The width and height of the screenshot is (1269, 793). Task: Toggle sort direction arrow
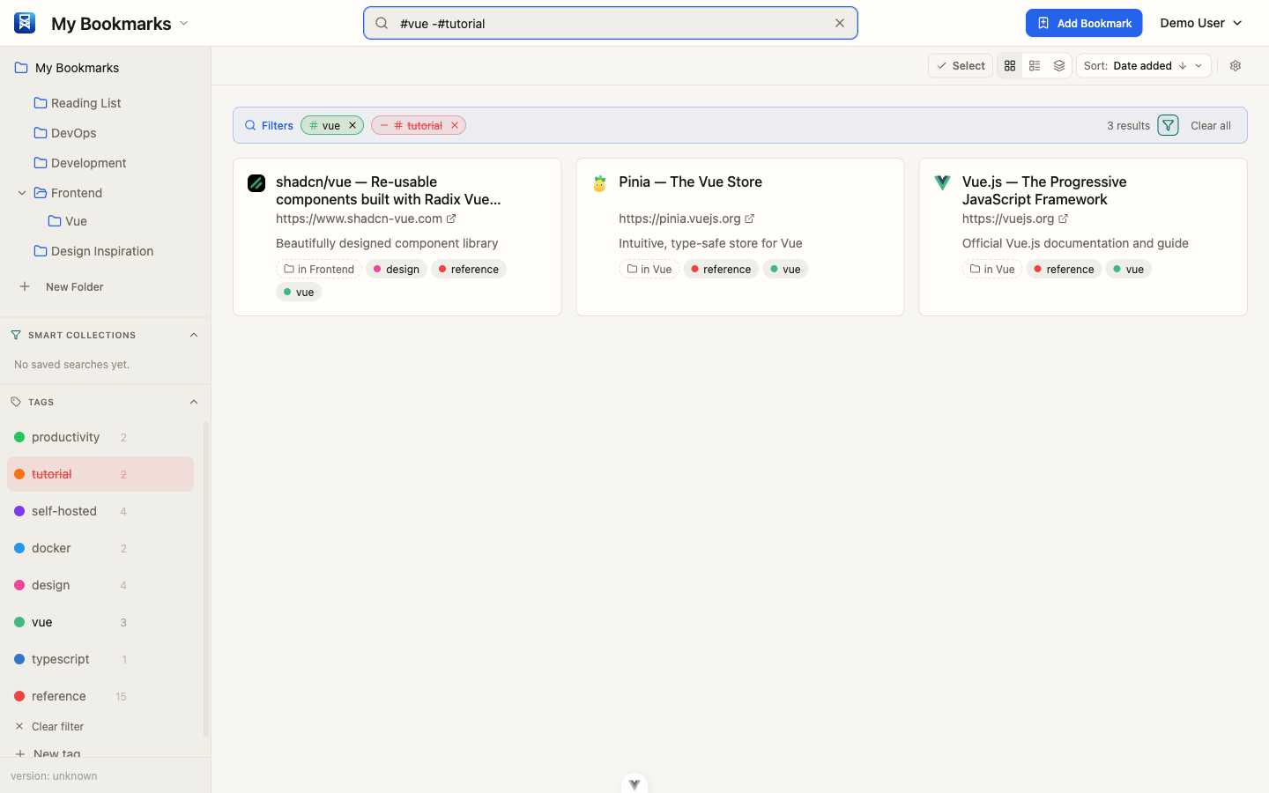pos(1183,66)
